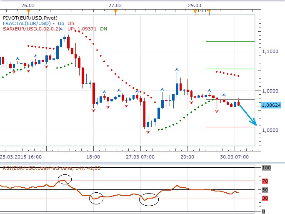Click the 27.03 07:00 time axis label

(140, 157)
